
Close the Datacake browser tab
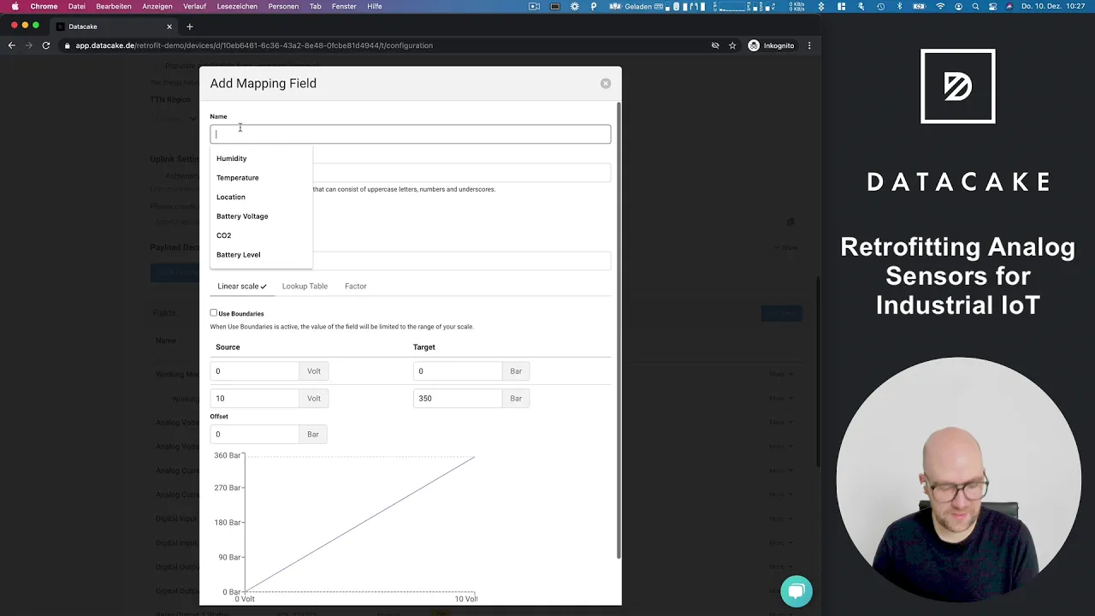[169, 27]
